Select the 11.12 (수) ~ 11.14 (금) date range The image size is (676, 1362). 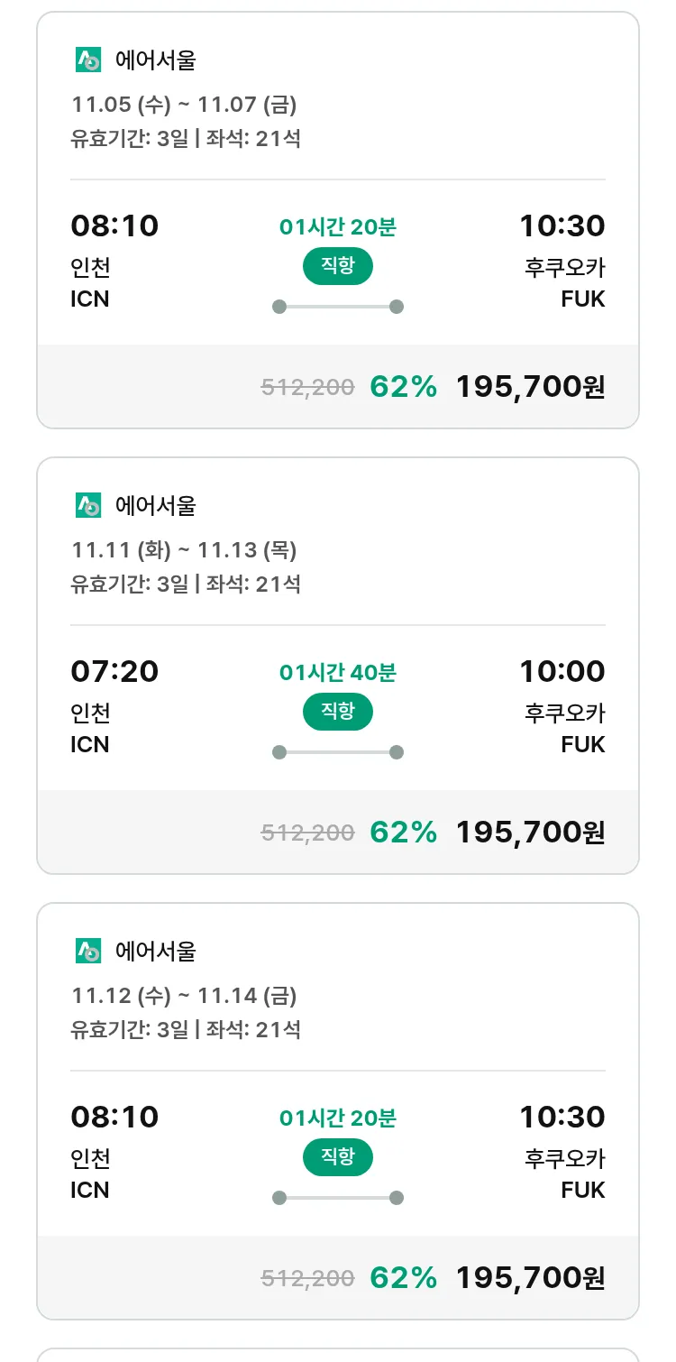(x=184, y=996)
